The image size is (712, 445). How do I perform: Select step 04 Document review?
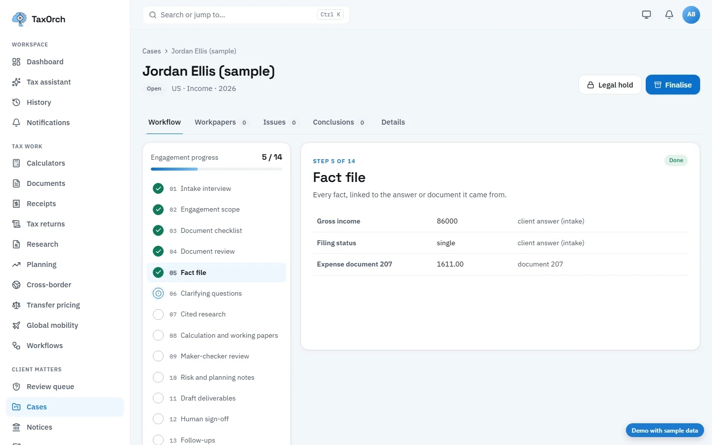click(x=217, y=251)
